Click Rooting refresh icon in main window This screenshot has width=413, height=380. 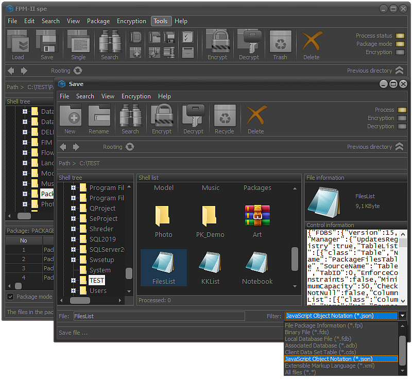click(78, 71)
